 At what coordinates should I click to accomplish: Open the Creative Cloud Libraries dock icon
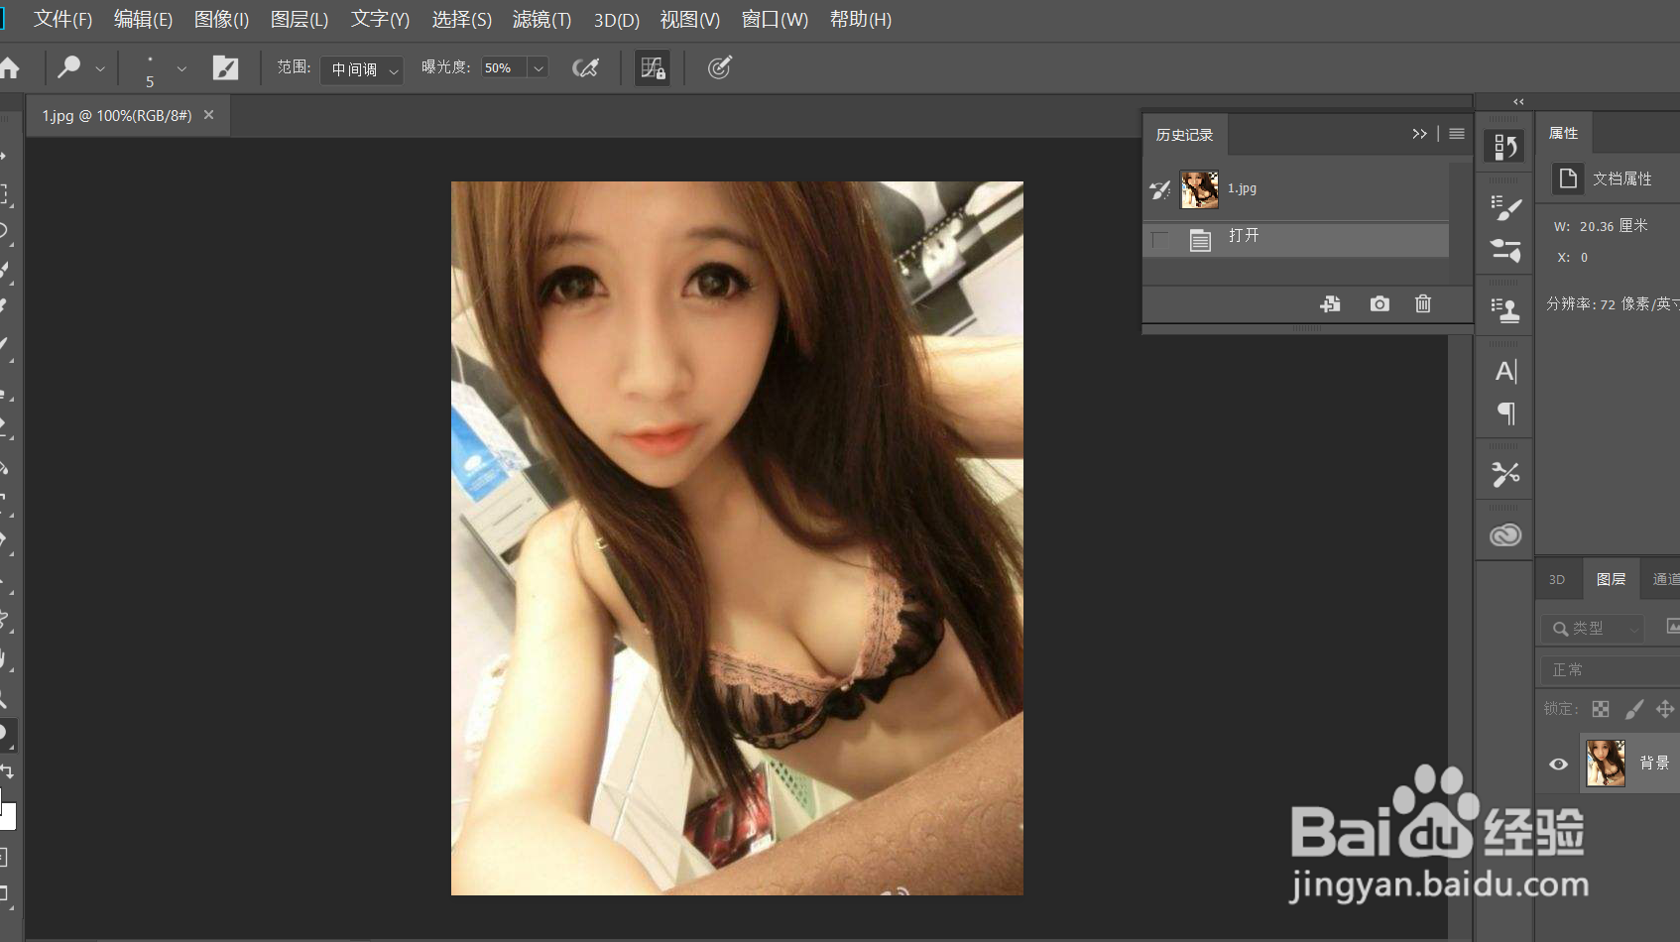pos(1505,535)
